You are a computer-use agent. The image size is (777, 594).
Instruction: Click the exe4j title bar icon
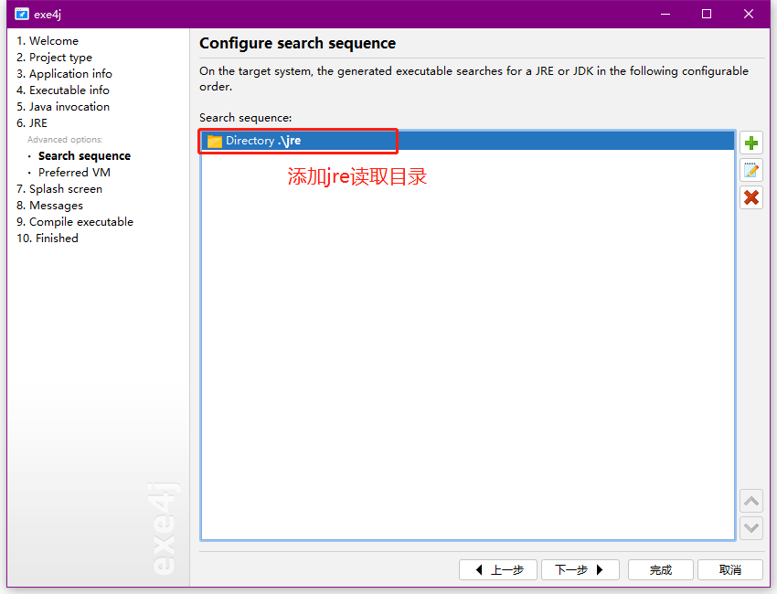click(x=21, y=14)
